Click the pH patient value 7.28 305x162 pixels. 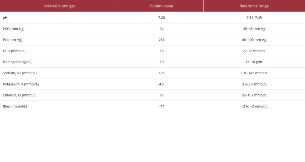tap(162, 18)
